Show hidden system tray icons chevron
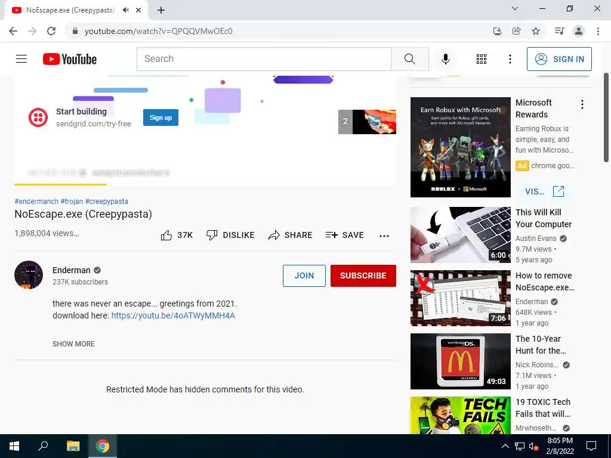 [505, 446]
